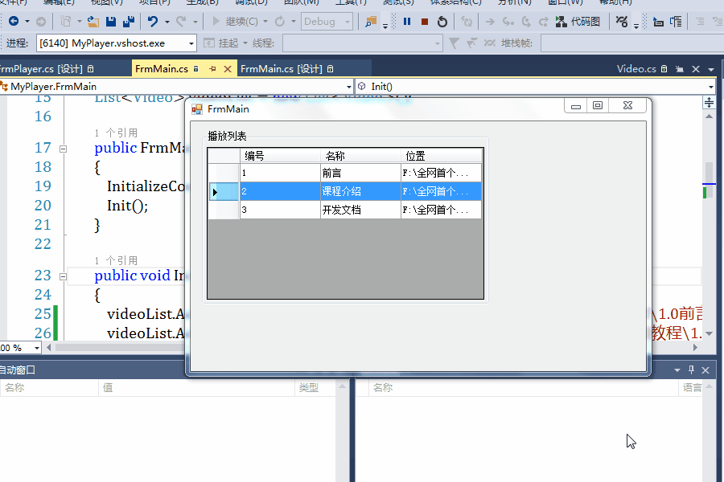The height and width of the screenshot is (482, 724).
Task: Collapse the FrmMain constructor at line 17
Action: (x=63, y=149)
